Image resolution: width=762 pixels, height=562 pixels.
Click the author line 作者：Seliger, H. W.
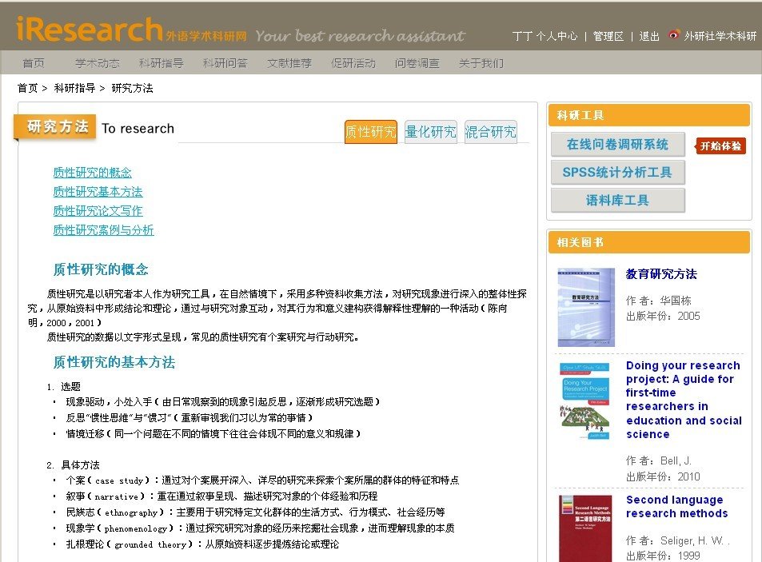(678, 540)
